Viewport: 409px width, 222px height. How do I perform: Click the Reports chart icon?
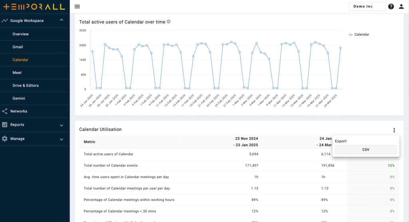tap(4, 125)
